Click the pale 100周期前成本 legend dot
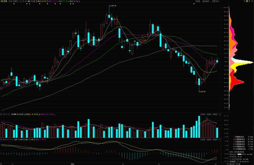The height and width of the screenshot is (165, 254). point(234,149)
